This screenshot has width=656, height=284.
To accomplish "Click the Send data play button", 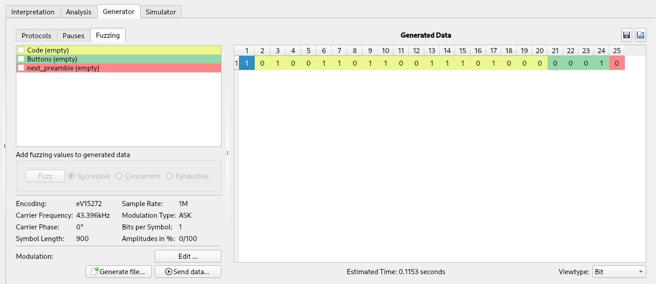I will [188, 272].
